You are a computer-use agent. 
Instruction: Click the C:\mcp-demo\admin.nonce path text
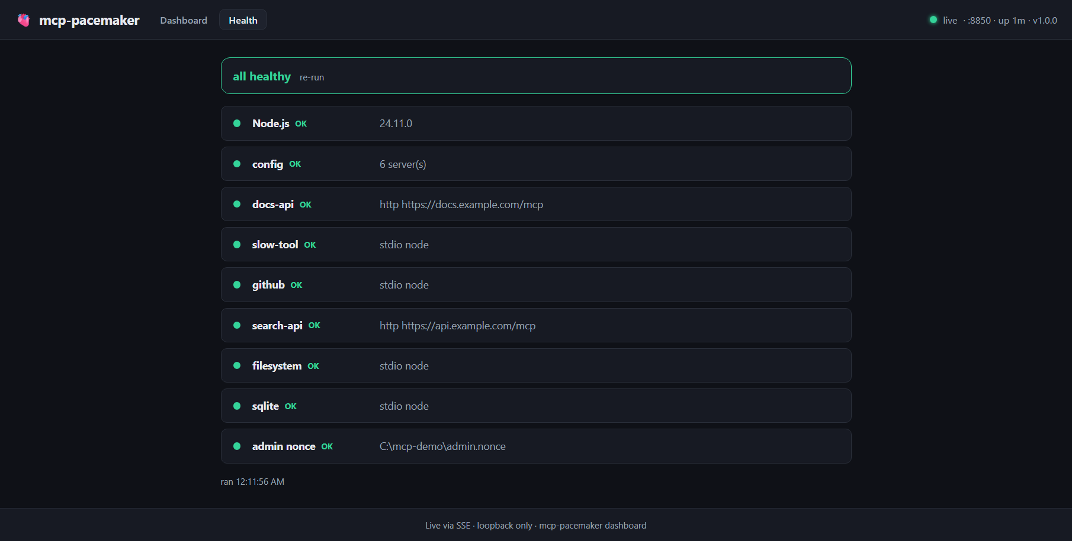442,446
